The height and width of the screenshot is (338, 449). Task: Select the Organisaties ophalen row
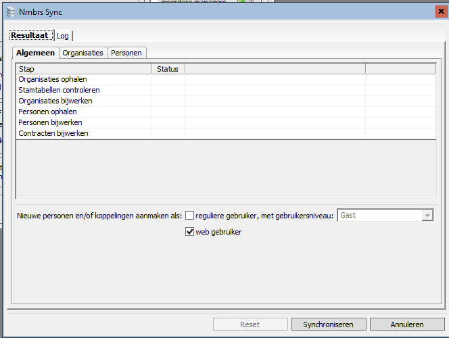[x=227, y=79]
